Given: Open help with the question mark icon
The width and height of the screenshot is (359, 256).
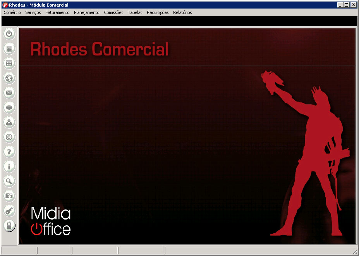Looking at the screenshot, I should [9, 152].
